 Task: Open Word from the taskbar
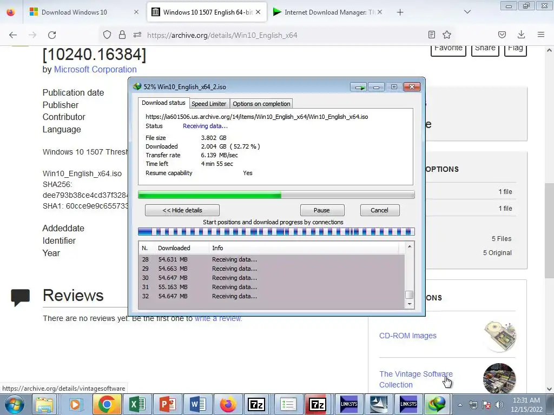[198, 404]
